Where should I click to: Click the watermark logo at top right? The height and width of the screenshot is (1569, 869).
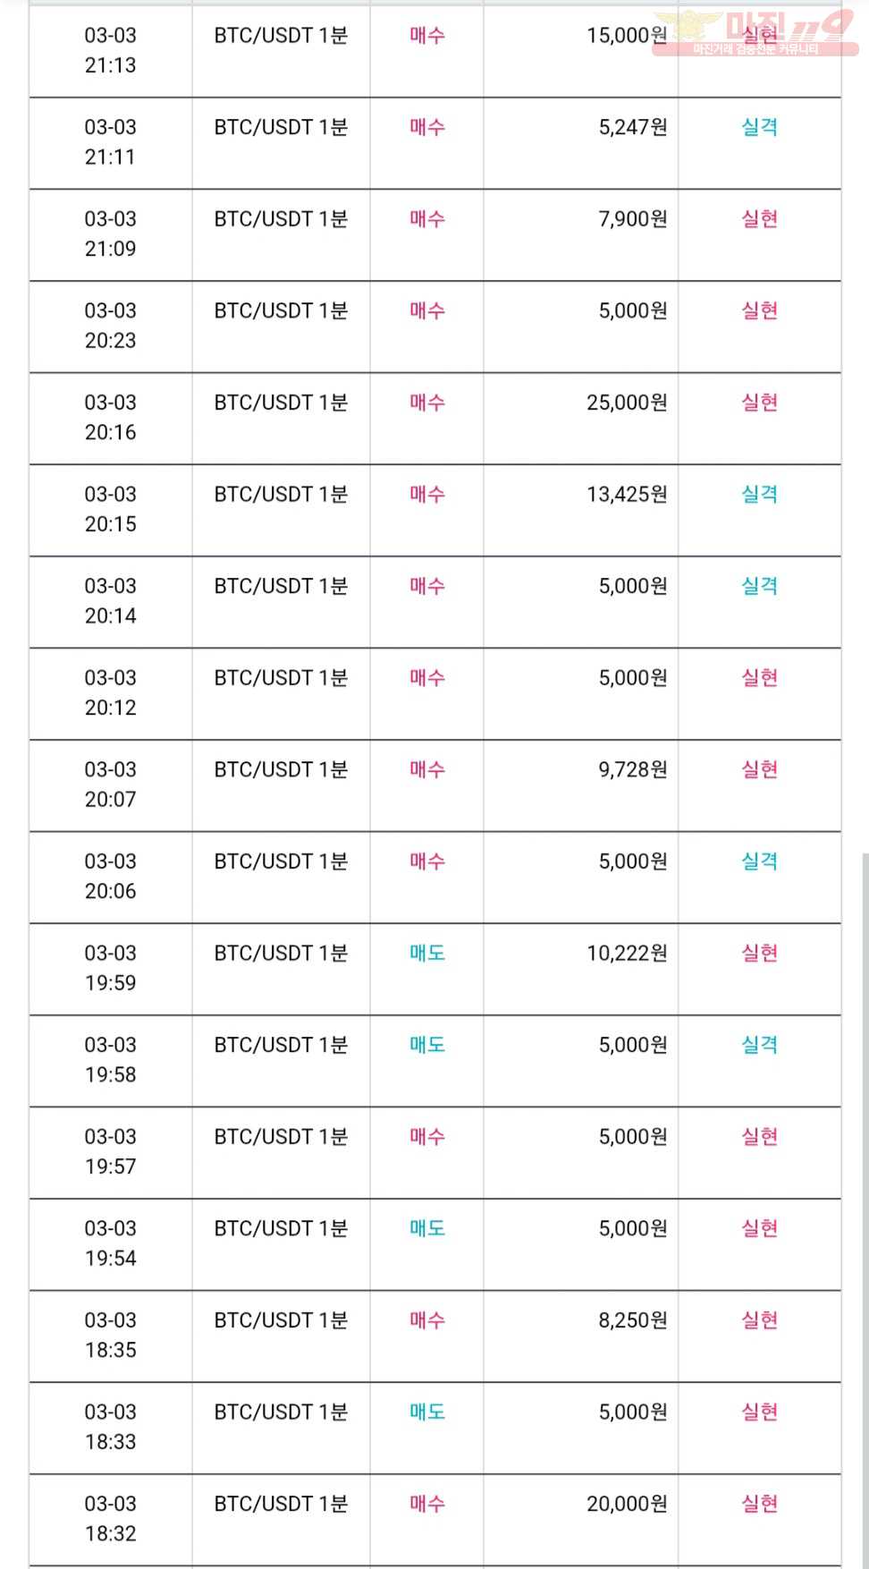(x=756, y=33)
